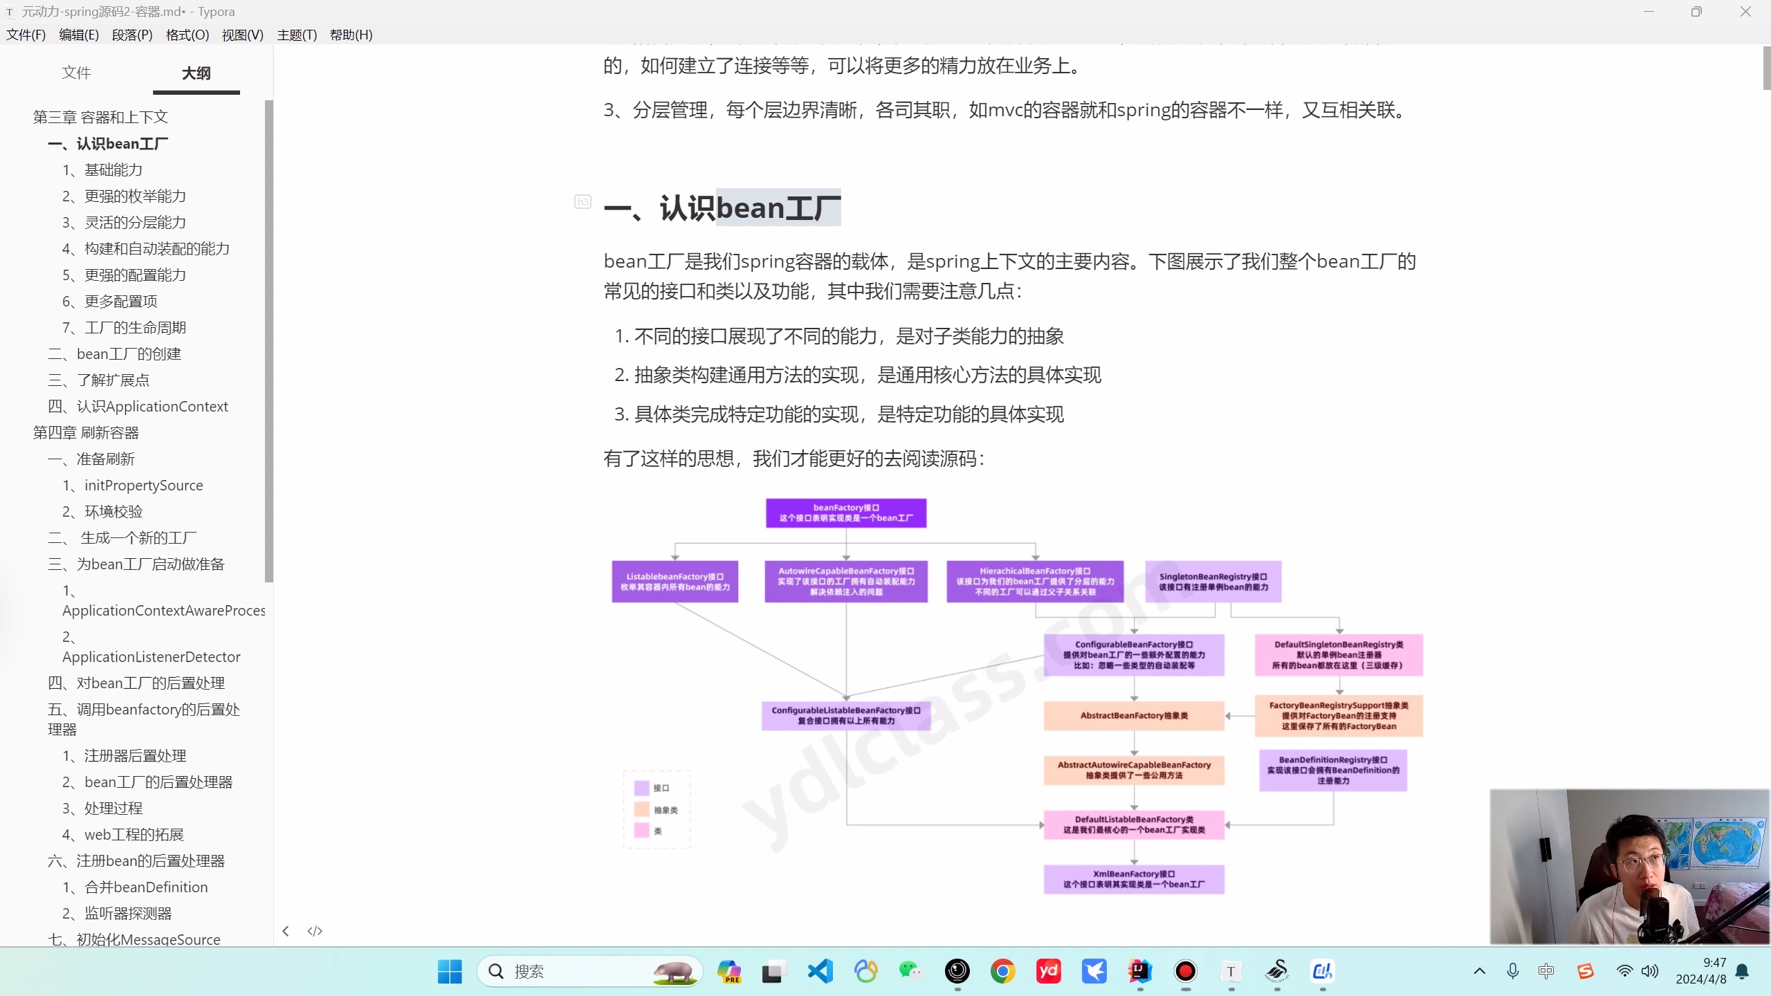The width and height of the screenshot is (1771, 996).
Task: Launch IntelliJ IDEA from the taskbar
Action: (x=1140, y=971)
